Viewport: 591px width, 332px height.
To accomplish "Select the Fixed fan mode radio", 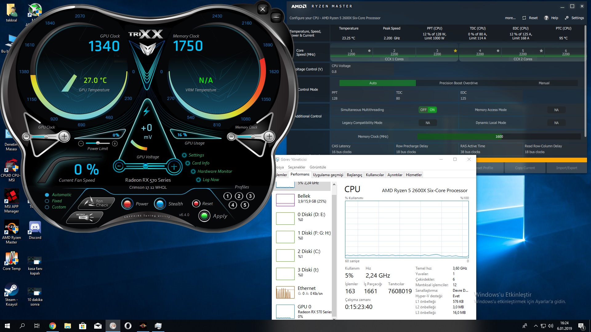I will tap(47, 201).
